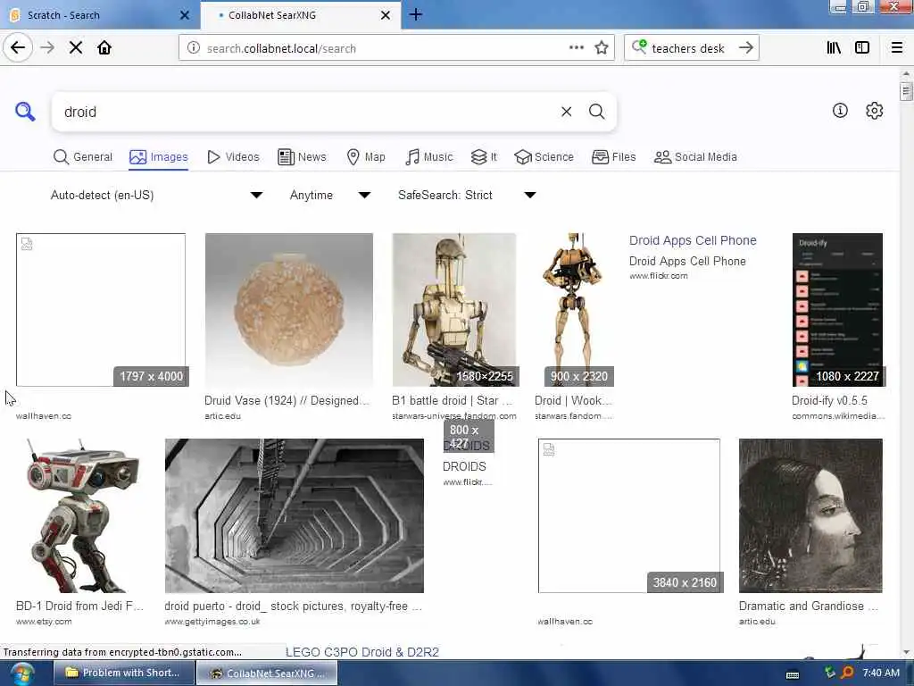Open the Library icon in toolbar

834,48
